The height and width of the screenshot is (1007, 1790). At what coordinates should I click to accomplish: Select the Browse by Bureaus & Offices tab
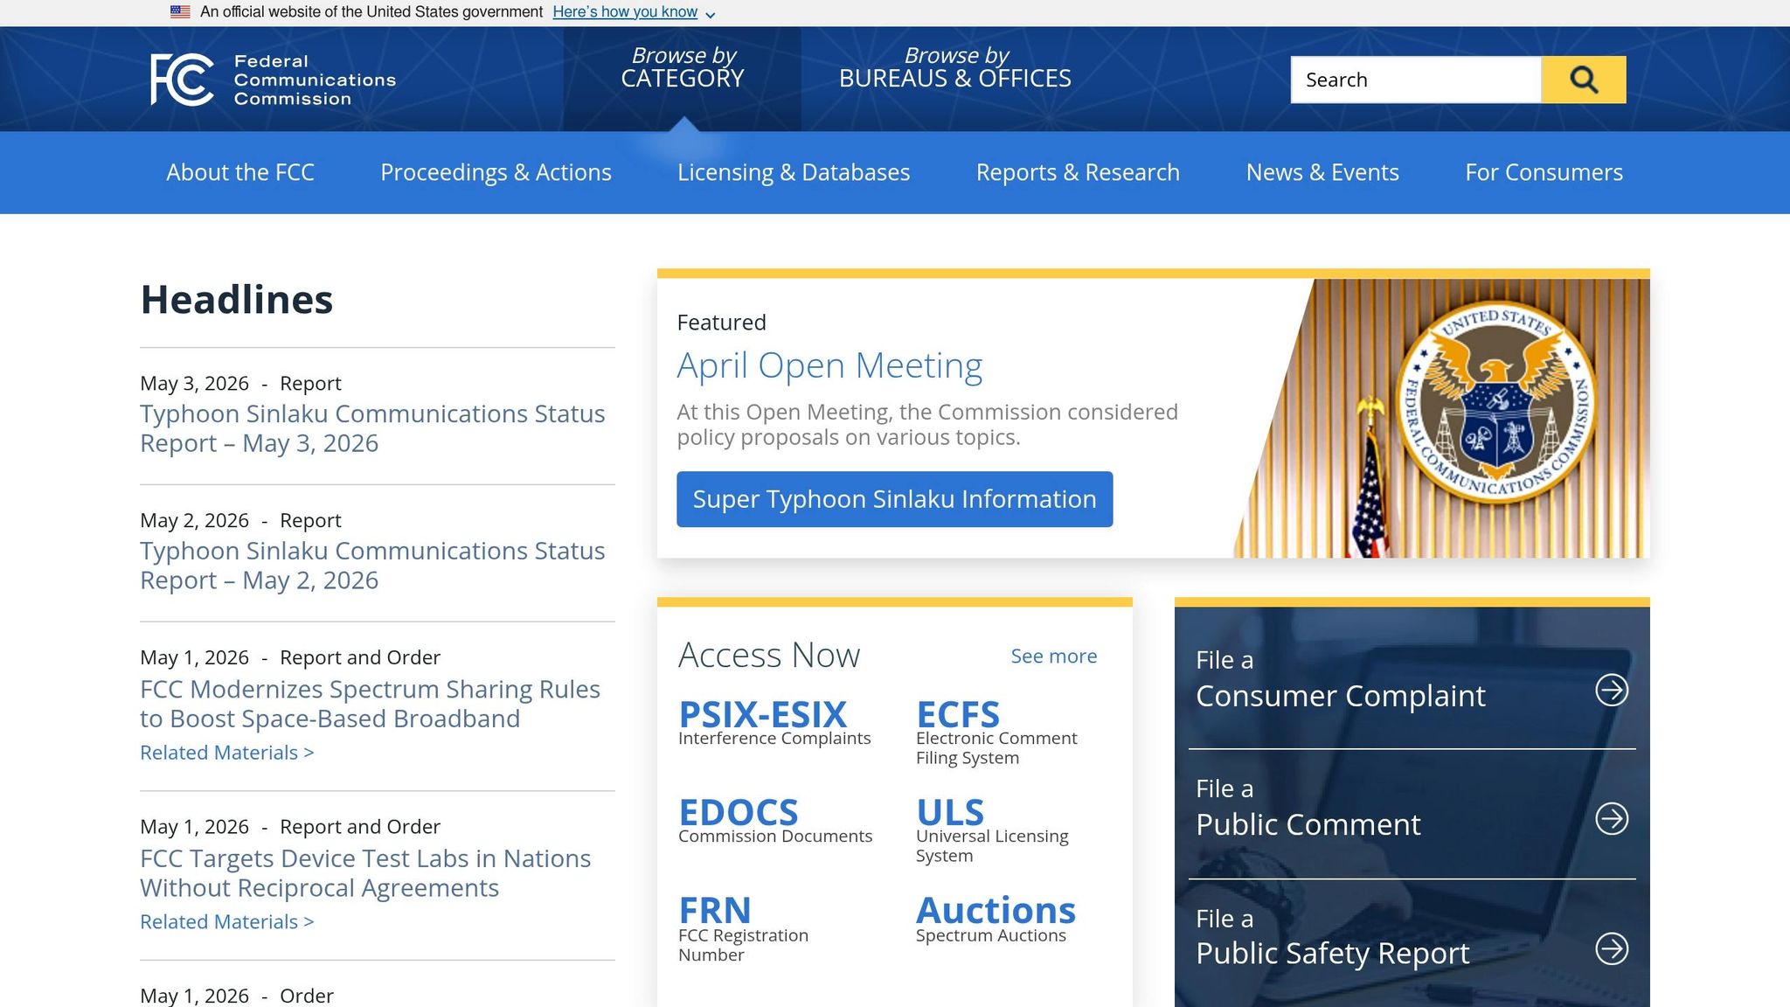point(955,68)
